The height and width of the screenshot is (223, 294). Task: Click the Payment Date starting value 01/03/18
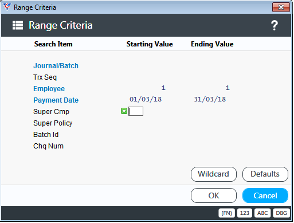[146, 99]
